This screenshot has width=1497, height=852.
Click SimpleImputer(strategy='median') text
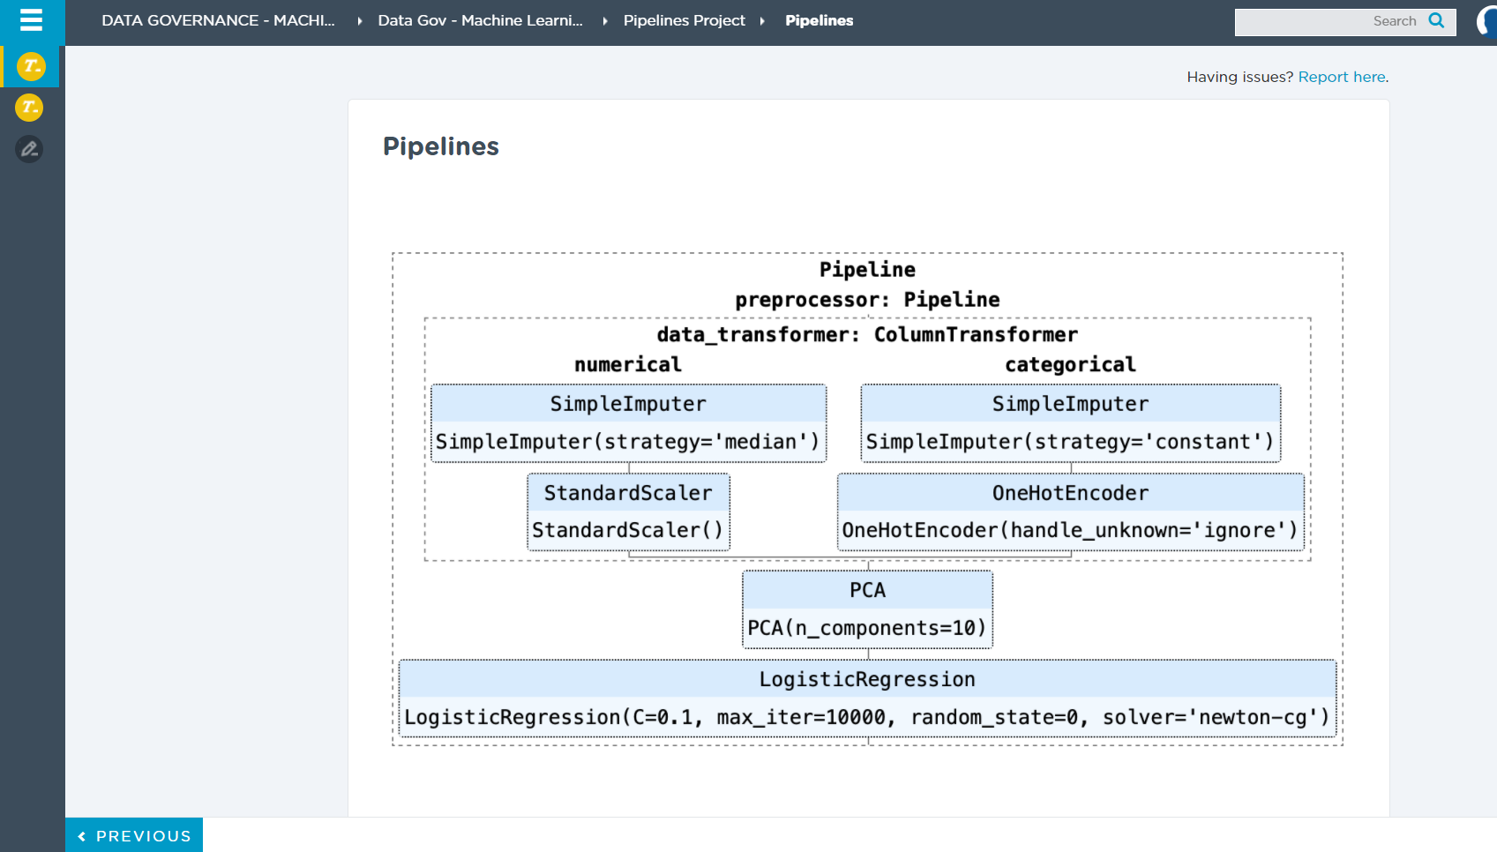tap(628, 442)
